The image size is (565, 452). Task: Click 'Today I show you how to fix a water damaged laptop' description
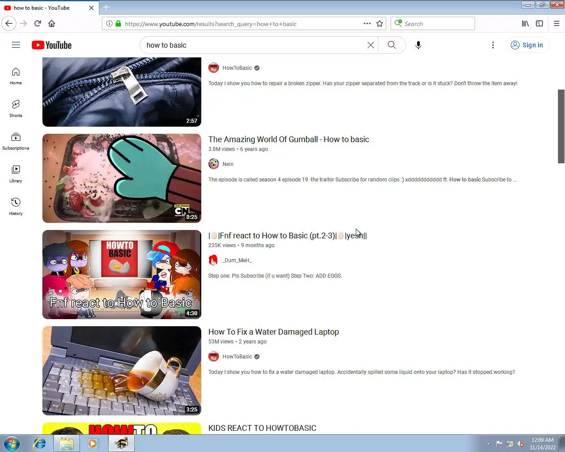(x=362, y=372)
